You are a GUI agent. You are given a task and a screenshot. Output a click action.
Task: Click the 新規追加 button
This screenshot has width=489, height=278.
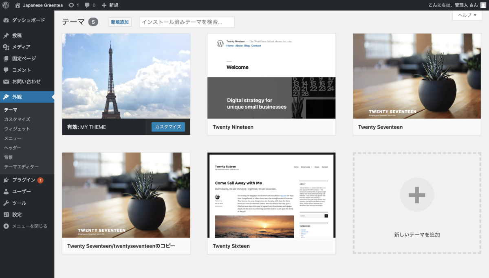120,22
